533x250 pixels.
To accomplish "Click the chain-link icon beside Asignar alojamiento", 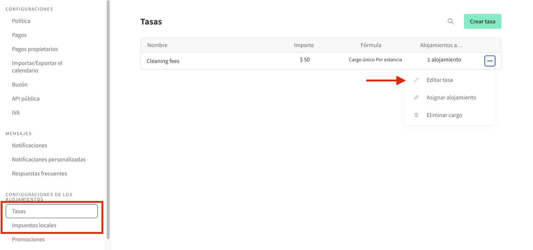I will (416, 97).
